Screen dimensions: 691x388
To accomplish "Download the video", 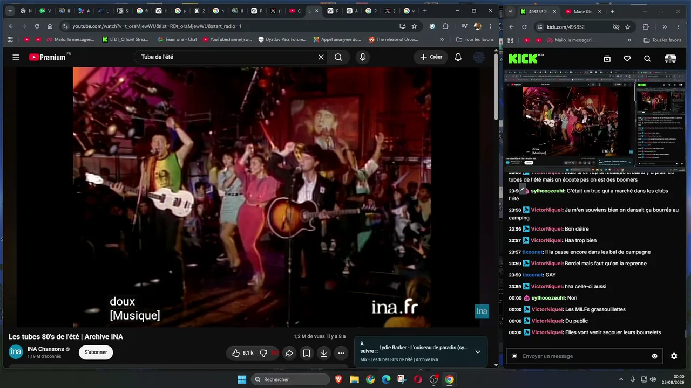I will 323,353.
